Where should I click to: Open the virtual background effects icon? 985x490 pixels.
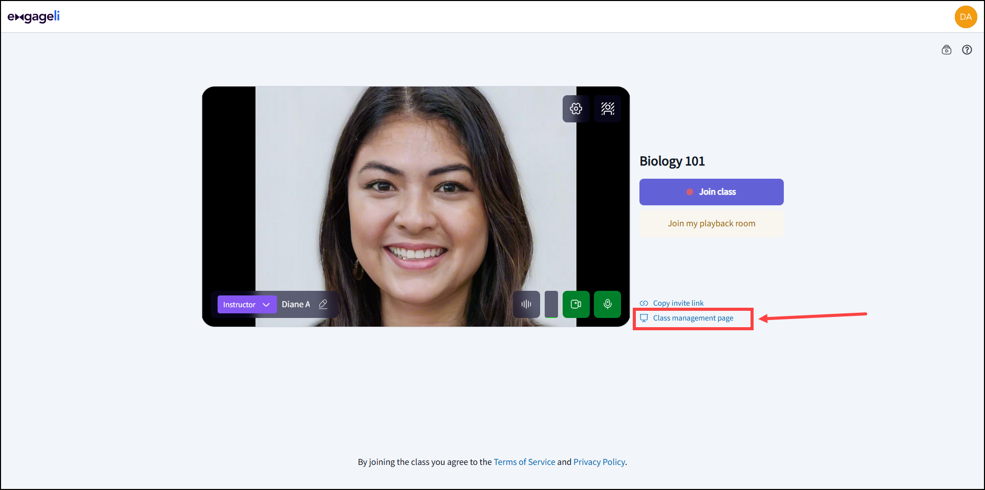click(x=607, y=109)
